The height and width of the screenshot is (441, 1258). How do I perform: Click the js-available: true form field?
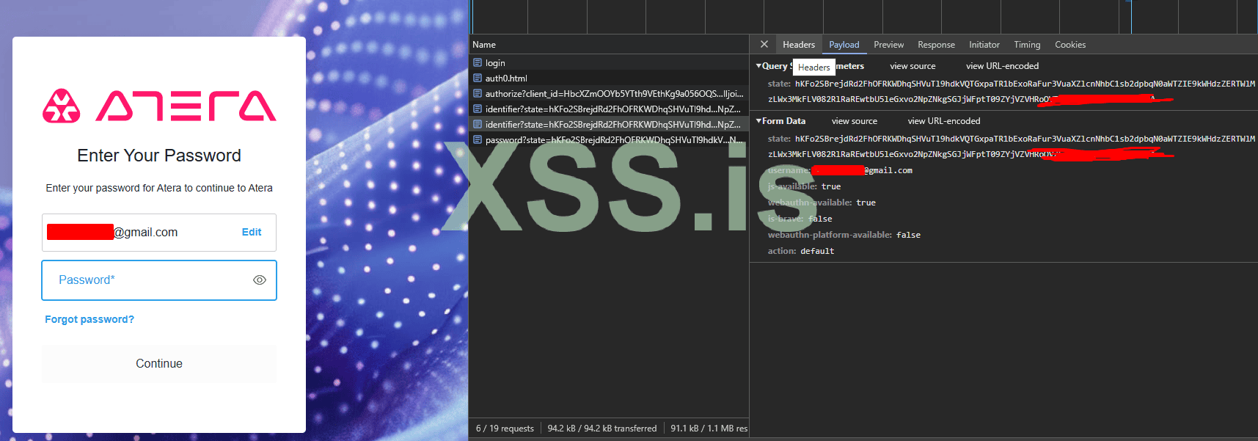pos(804,186)
